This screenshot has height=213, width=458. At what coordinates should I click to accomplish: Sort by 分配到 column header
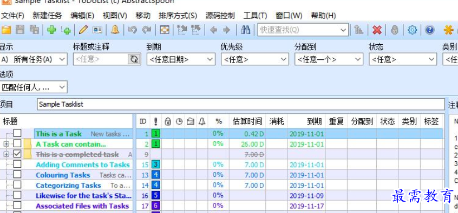pyautogui.click(x=362, y=121)
